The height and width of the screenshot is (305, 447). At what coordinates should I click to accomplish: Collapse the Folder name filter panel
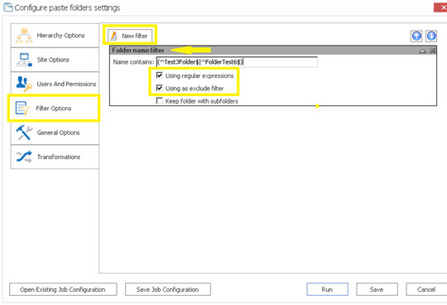tap(422, 51)
